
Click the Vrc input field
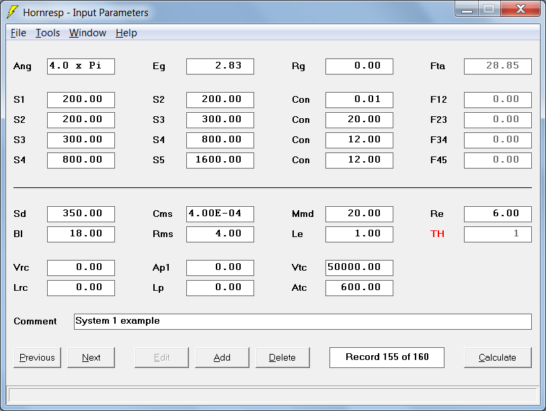tap(81, 268)
